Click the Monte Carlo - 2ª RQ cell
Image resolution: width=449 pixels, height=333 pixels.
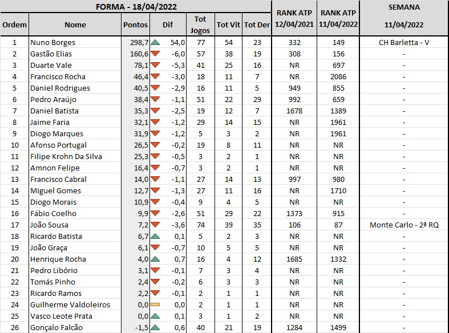pyautogui.click(x=404, y=225)
